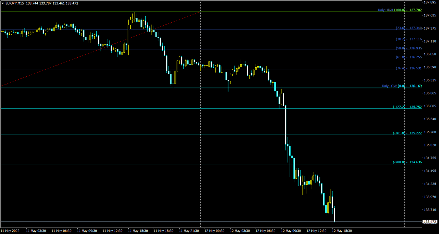The image size is (439, 234).
Task: Click 136.590 on the price scale
Action: point(430,67)
